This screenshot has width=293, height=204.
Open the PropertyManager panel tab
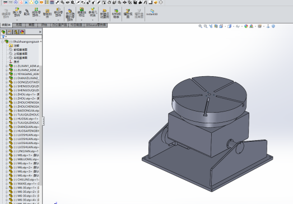coord(10,32)
